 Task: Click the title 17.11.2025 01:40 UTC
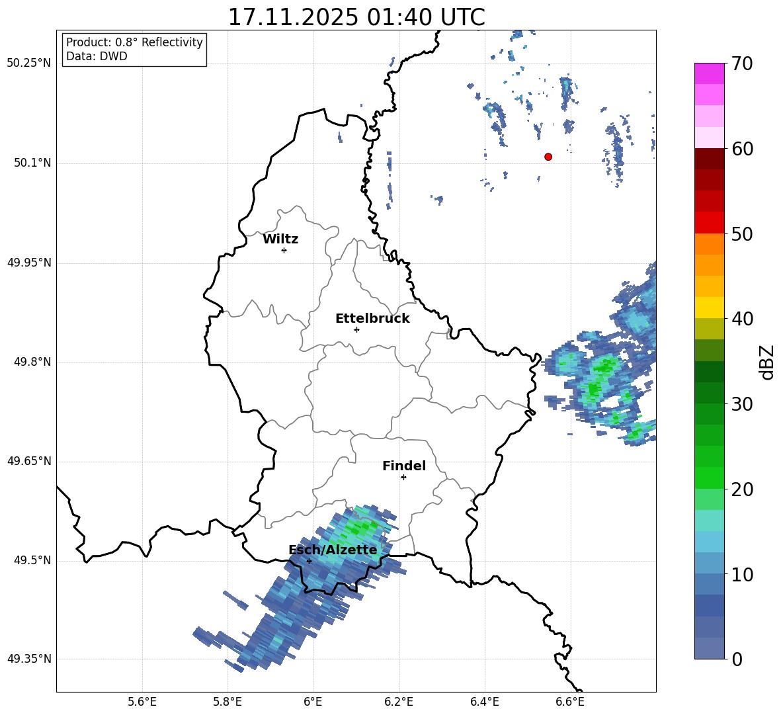pyautogui.click(x=356, y=17)
